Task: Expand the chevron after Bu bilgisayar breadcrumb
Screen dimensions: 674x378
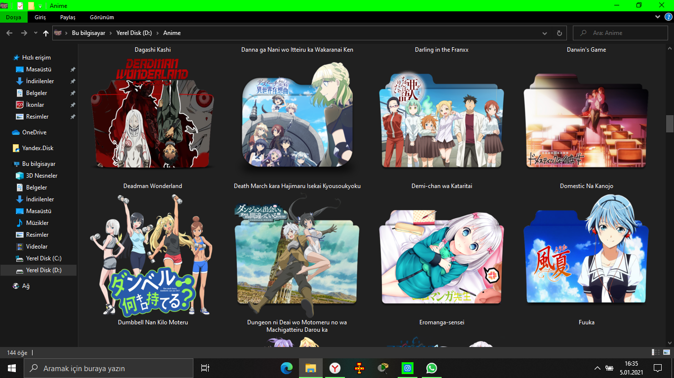Action: [x=111, y=33]
